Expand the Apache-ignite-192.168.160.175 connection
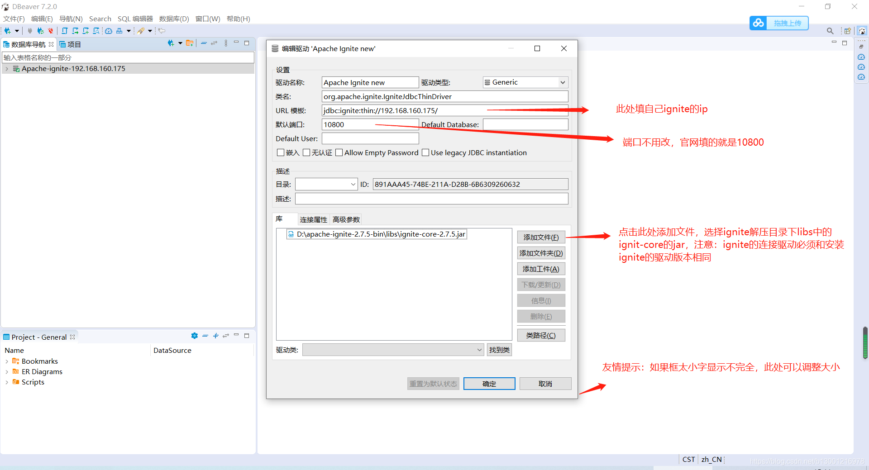The height and width of the screenshot is (470, 869). click(x=7, y=68)
